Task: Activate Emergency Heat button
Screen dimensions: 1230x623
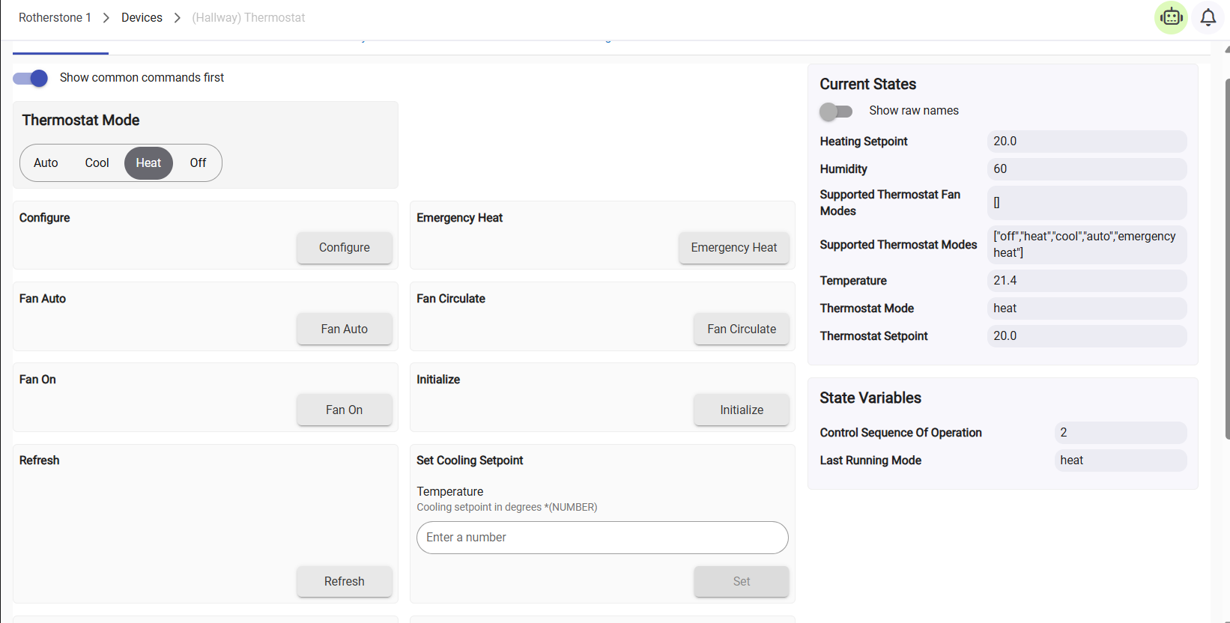Action: pyautogui.click(x=733, y=248)
